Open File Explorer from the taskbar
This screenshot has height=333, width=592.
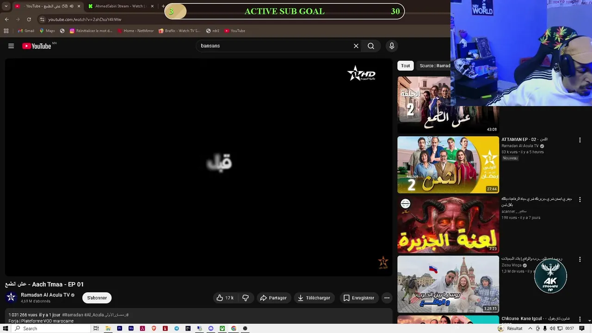click(x=108, y=328)
